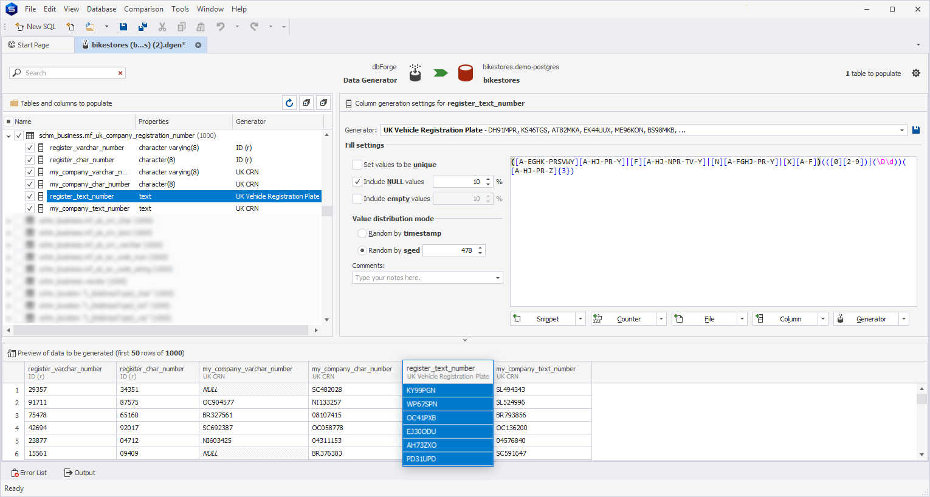Open the Counter button dropdown arrow
This screenshot has height=497, width=930.
(x=661, y=319)
